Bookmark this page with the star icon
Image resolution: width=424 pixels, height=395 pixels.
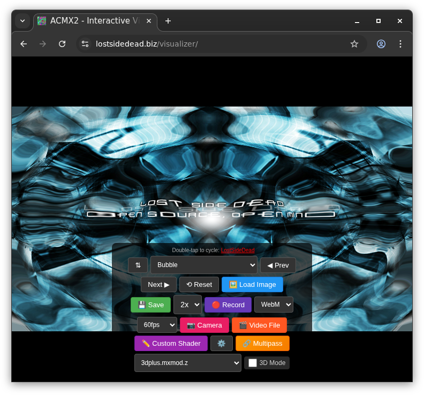pos(354,44)
